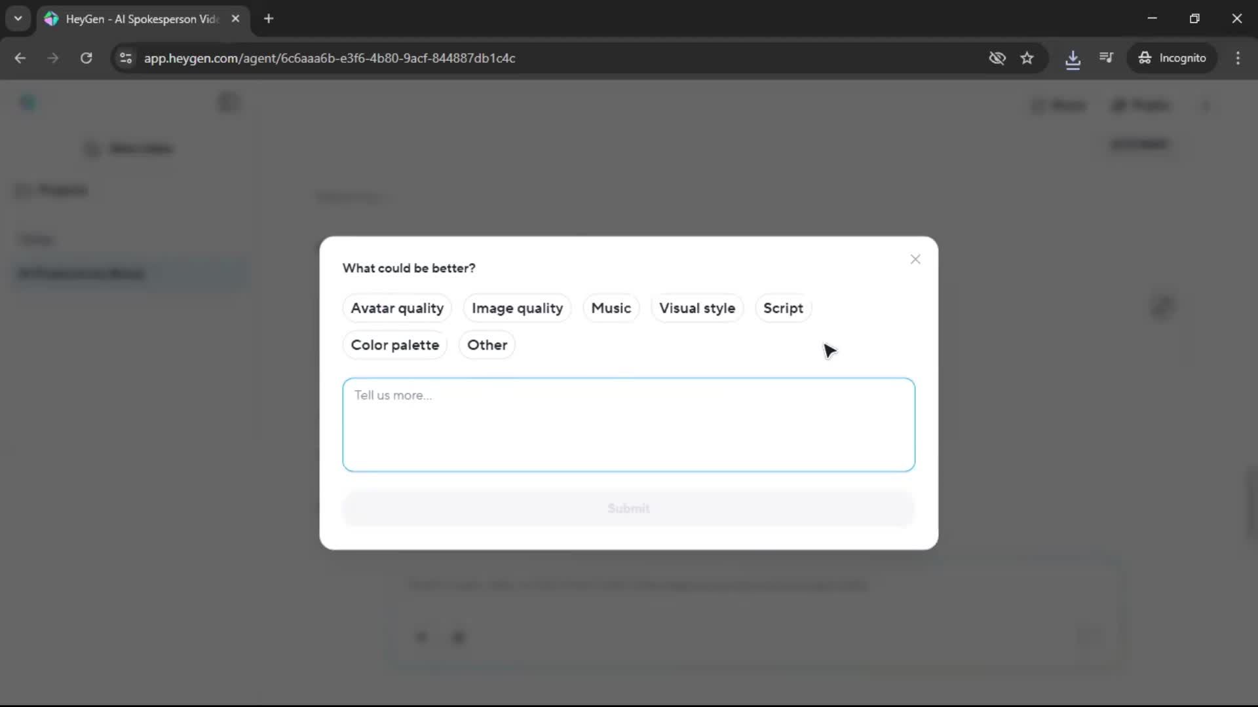
Task: View site information icon in address bar
Action: coord(126,58)
